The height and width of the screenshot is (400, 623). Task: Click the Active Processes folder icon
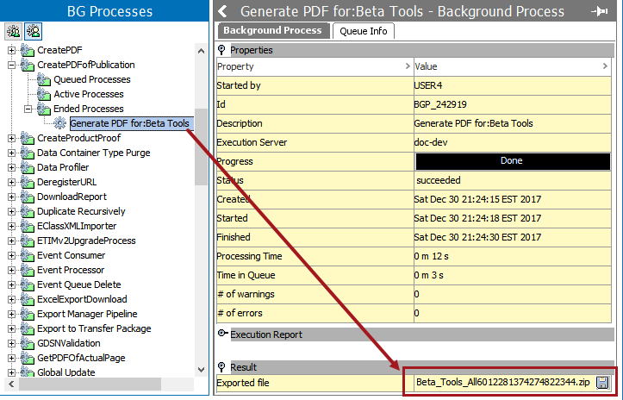coord(44,95)
